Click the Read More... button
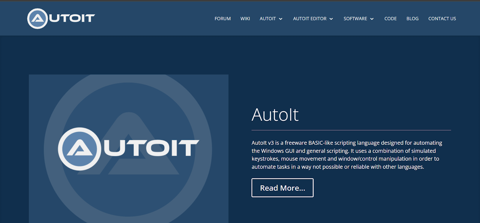Image resolution: width=480 pixels, height=223 pixels. pyautogui.click(x=283, y=188)
